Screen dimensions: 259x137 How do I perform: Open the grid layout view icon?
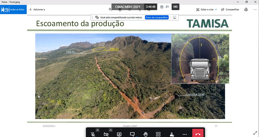point(159,134)
